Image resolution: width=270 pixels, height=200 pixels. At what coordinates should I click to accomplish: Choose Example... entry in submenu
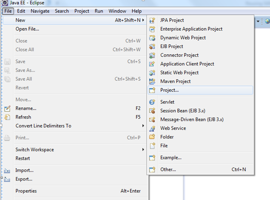[200, 158]
